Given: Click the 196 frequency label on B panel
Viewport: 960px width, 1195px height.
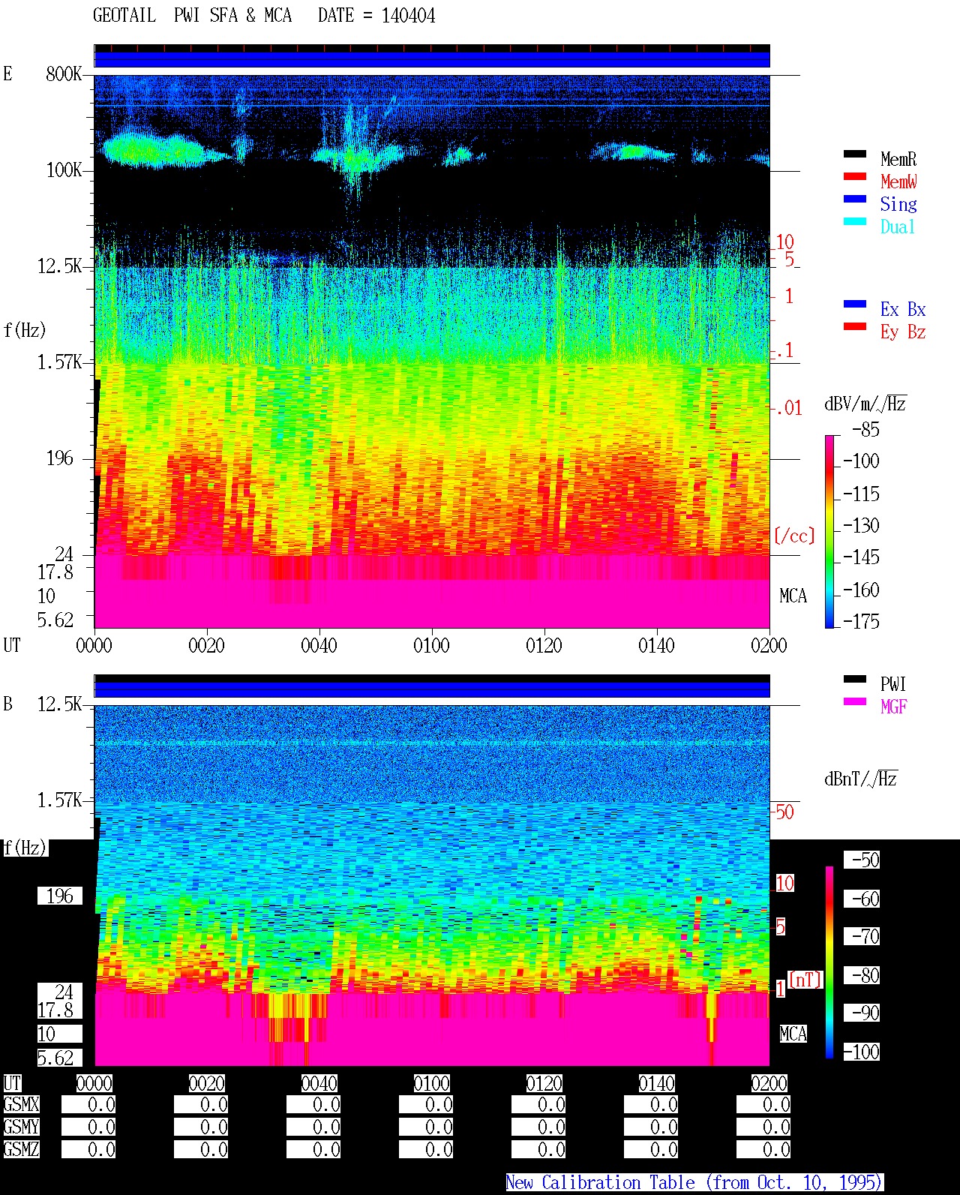Looking at the screenshot, I should click(60, 896).
